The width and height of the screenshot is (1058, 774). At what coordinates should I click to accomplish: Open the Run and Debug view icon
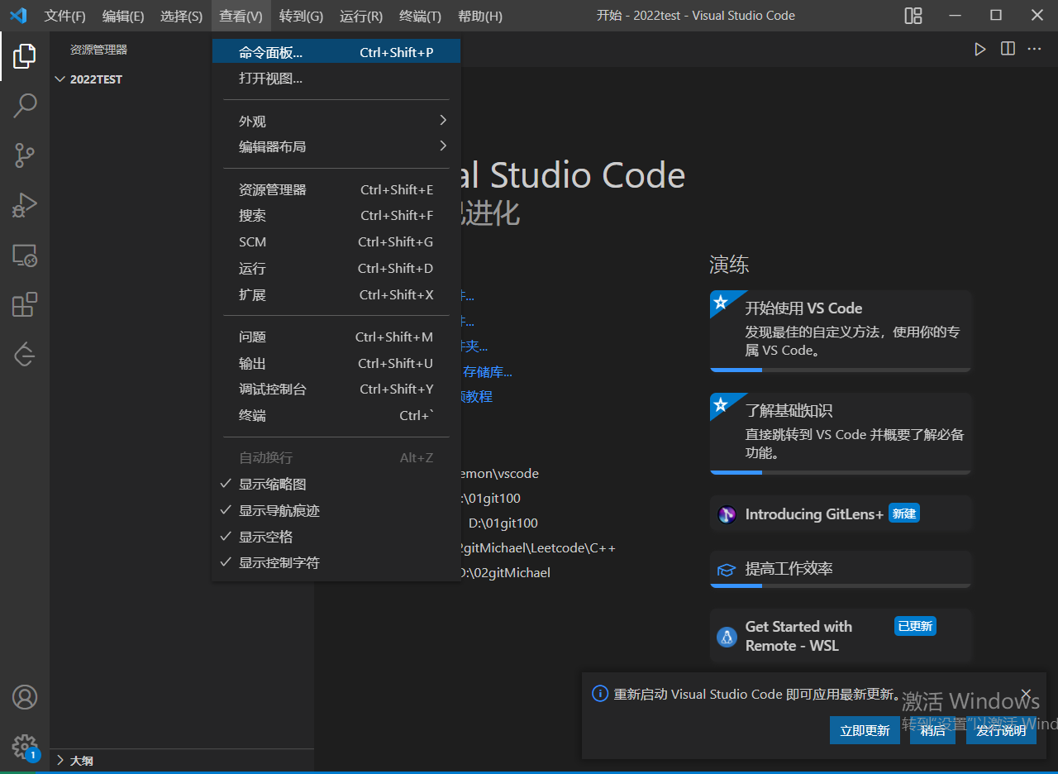click(x=25, y=204)
